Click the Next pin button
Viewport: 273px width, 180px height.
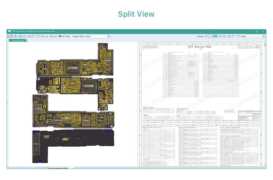[x=54, y=36]
